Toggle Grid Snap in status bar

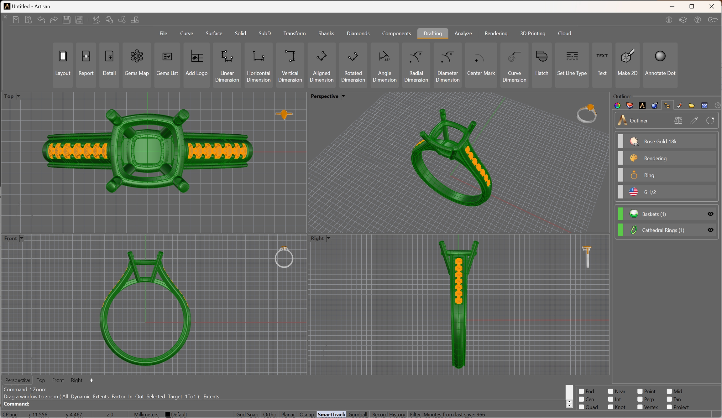coord(247,414)
